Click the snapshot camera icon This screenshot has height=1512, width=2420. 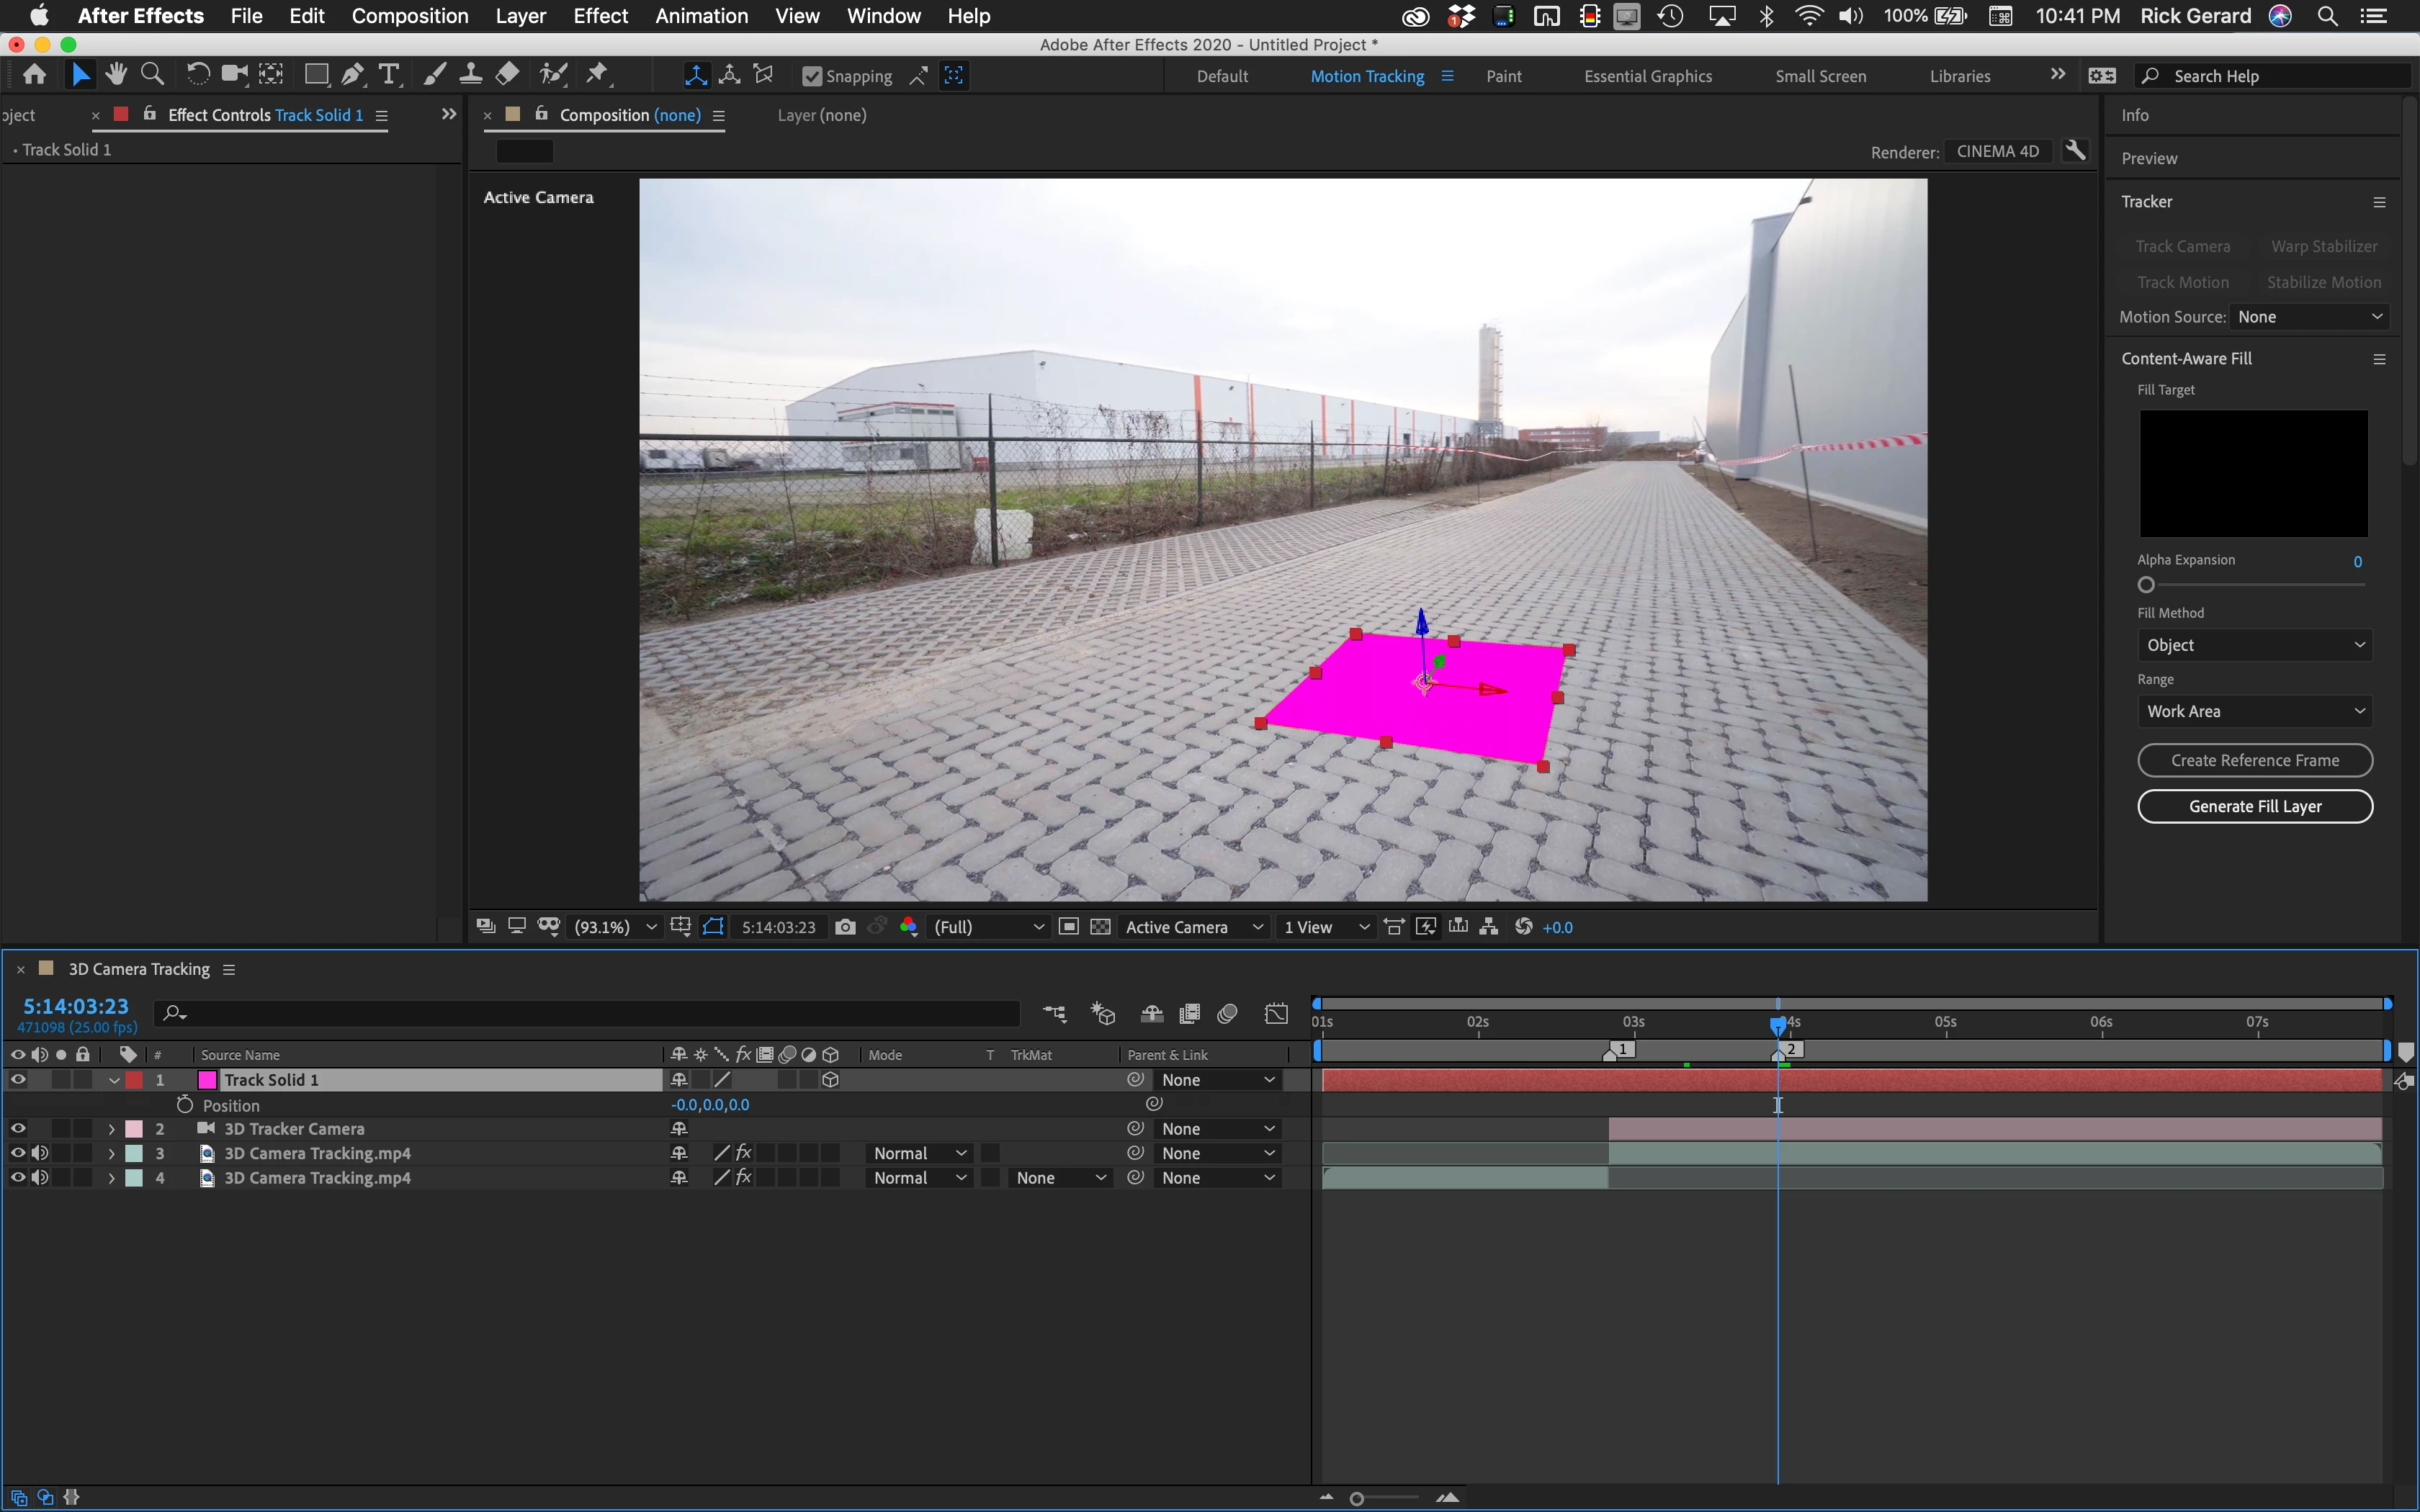(x=845, y=927)
